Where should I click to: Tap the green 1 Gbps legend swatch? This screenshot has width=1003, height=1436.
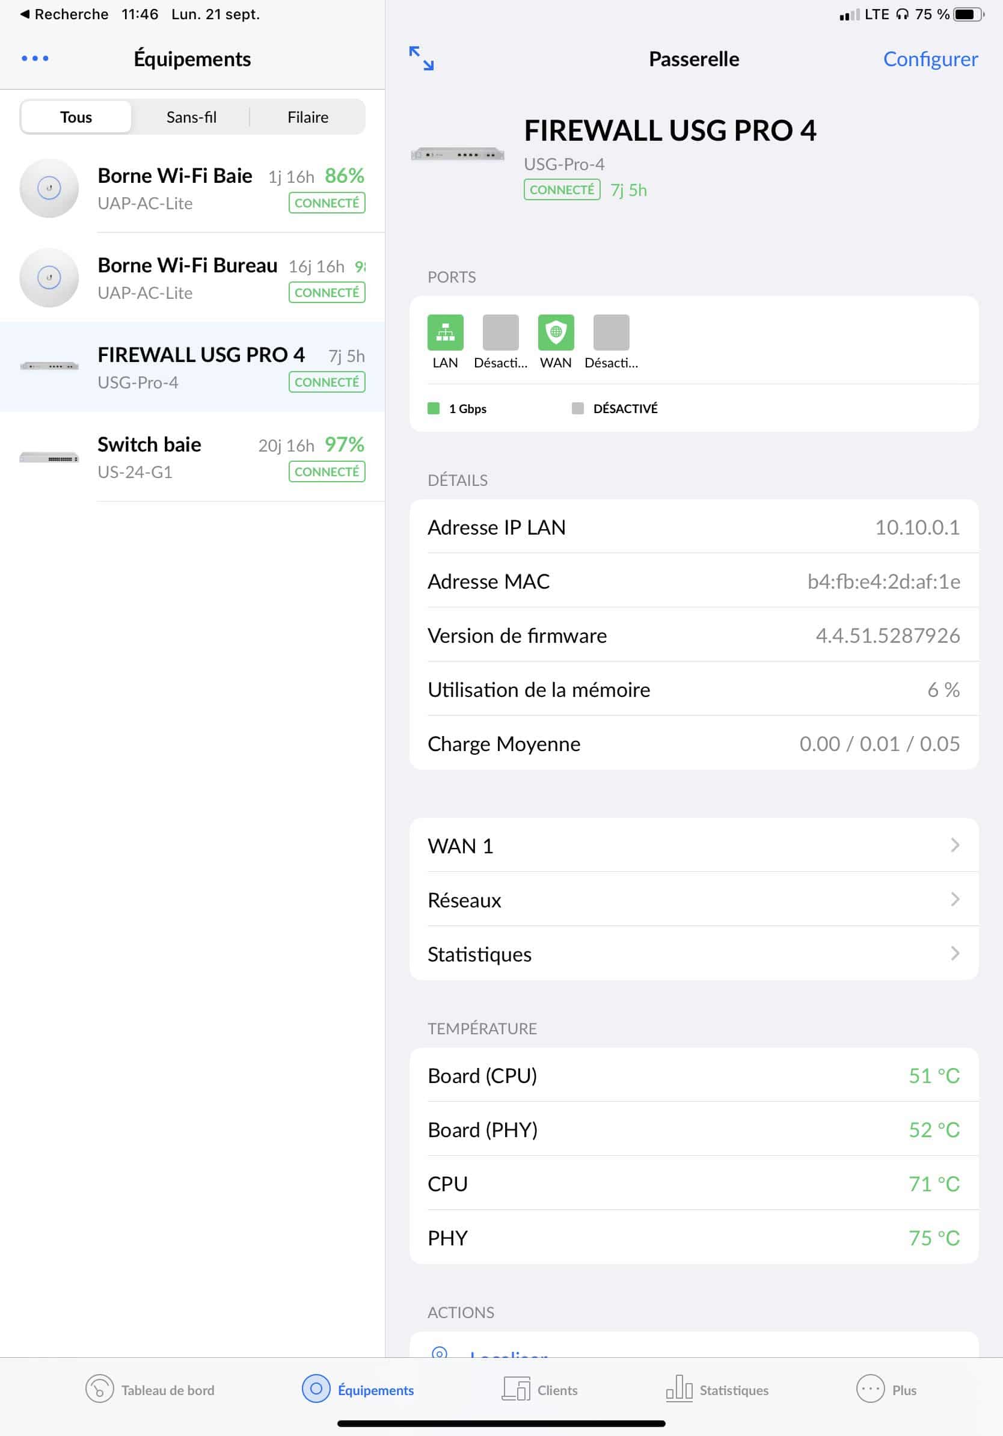tap(434, 408)
